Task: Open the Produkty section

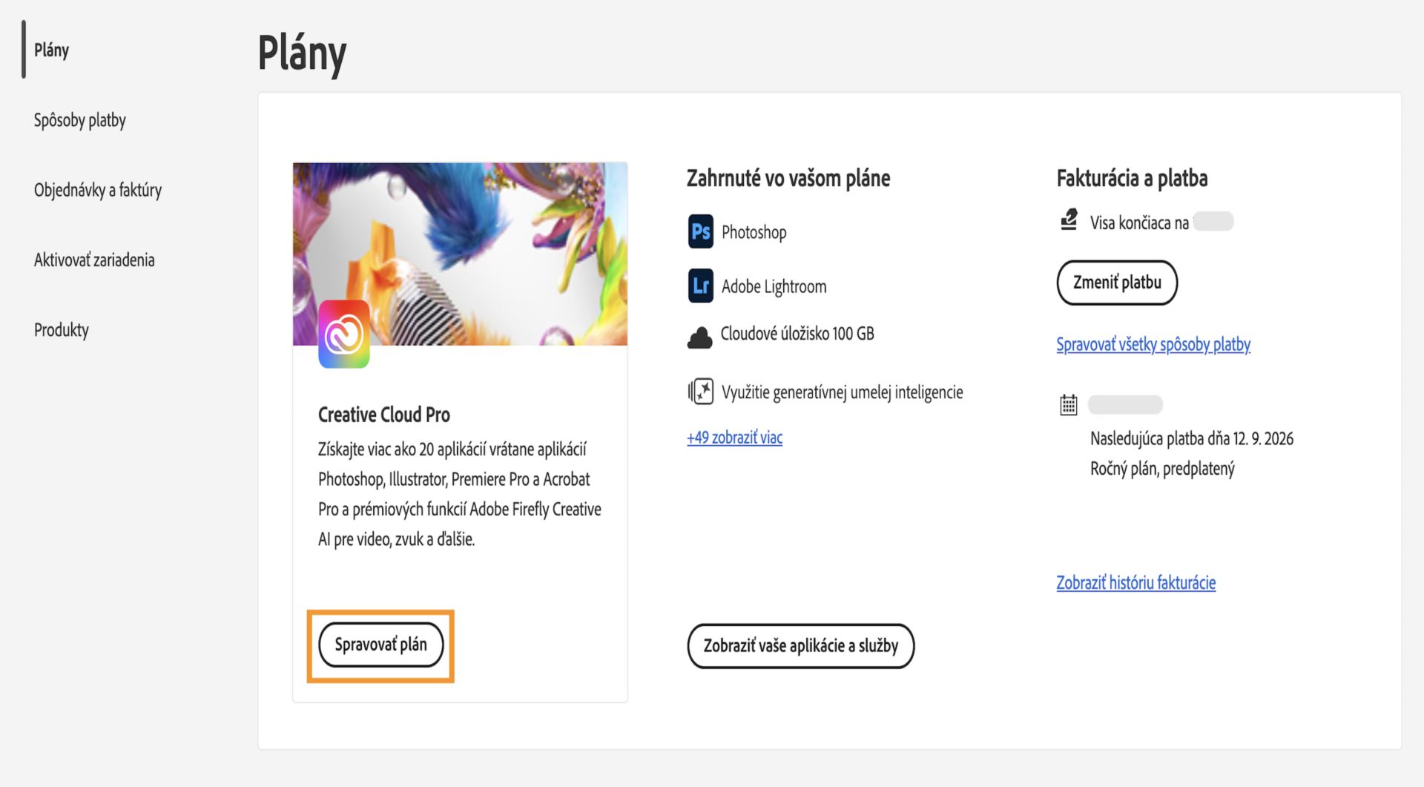Action: point(61,329)
